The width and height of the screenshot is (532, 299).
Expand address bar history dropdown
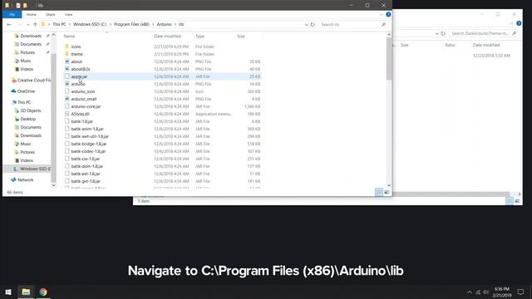(307, 24)
